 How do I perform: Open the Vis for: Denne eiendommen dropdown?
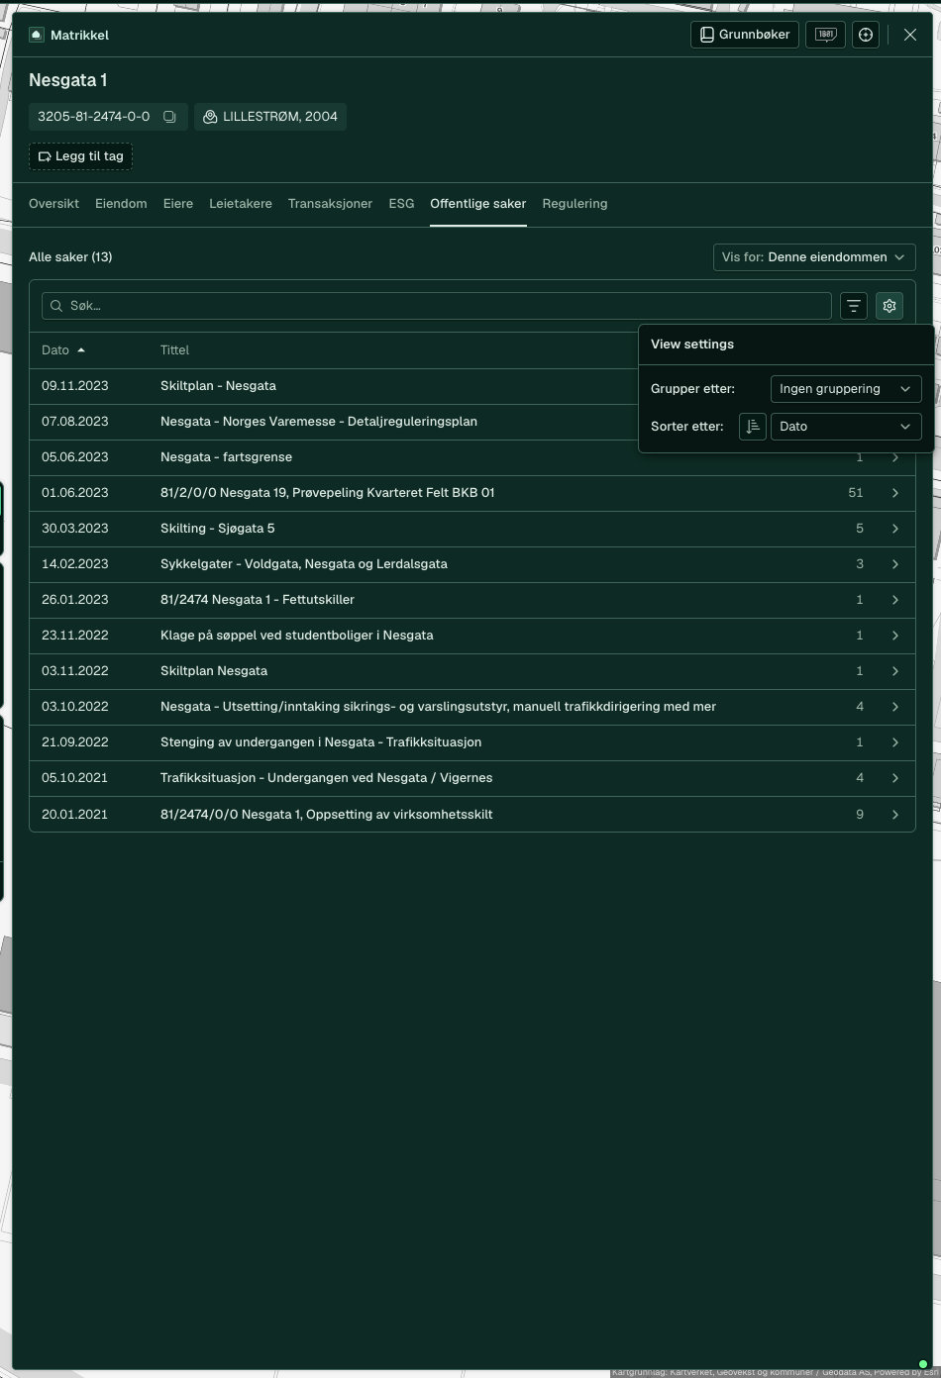[x=814, y=257]
